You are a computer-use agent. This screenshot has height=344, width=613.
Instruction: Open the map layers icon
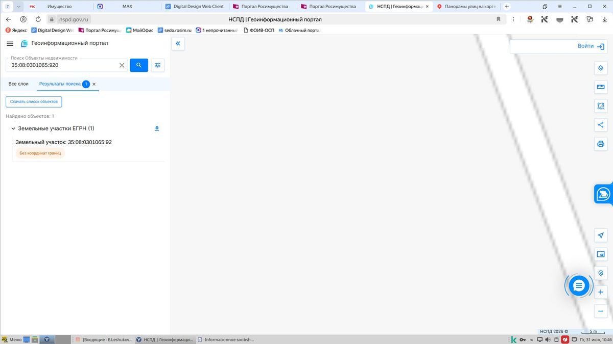click(x=601, y=68)
